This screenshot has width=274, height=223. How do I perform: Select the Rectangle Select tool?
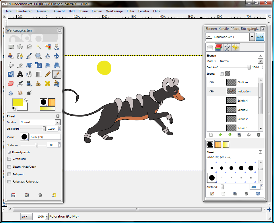11,47
